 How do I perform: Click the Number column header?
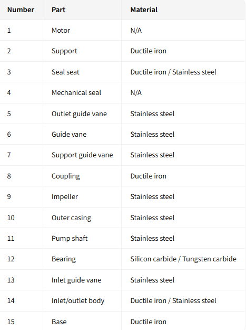pyautogui.click(x=21, y=10)
